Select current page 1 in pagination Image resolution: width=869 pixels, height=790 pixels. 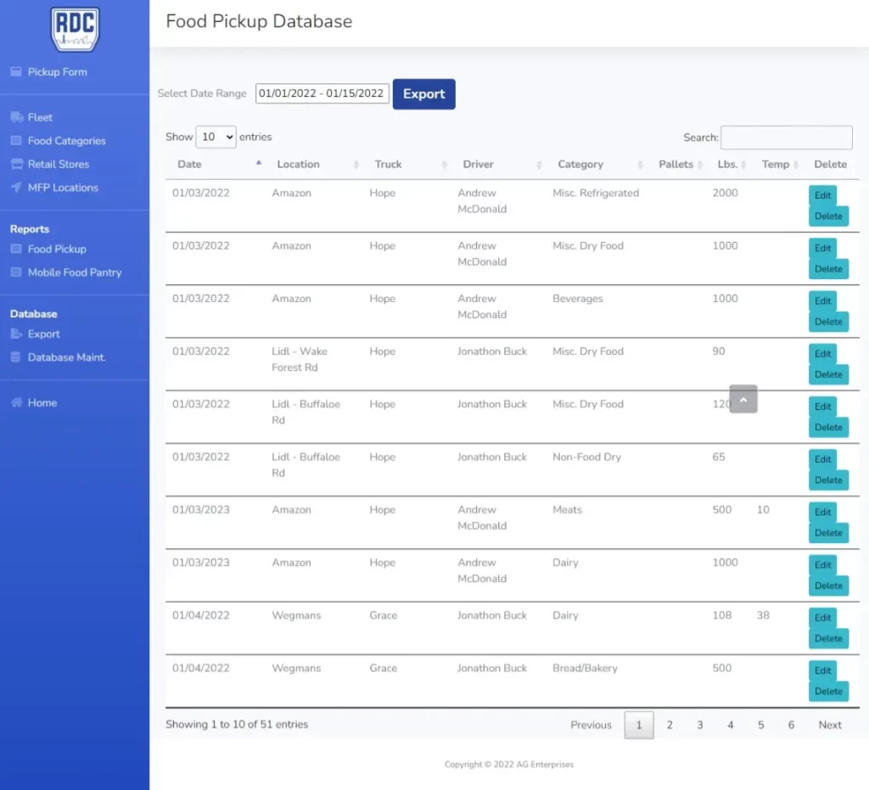[639, 725]
